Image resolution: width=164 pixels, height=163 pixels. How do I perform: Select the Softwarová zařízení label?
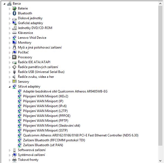[x=32, y=150]
